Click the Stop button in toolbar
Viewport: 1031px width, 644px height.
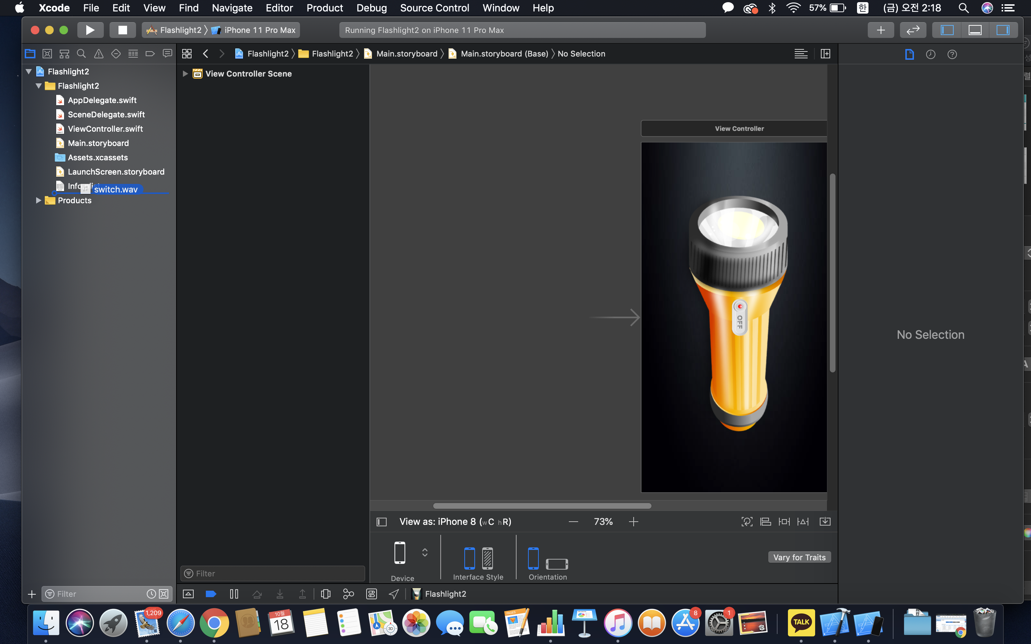point(123,30)
